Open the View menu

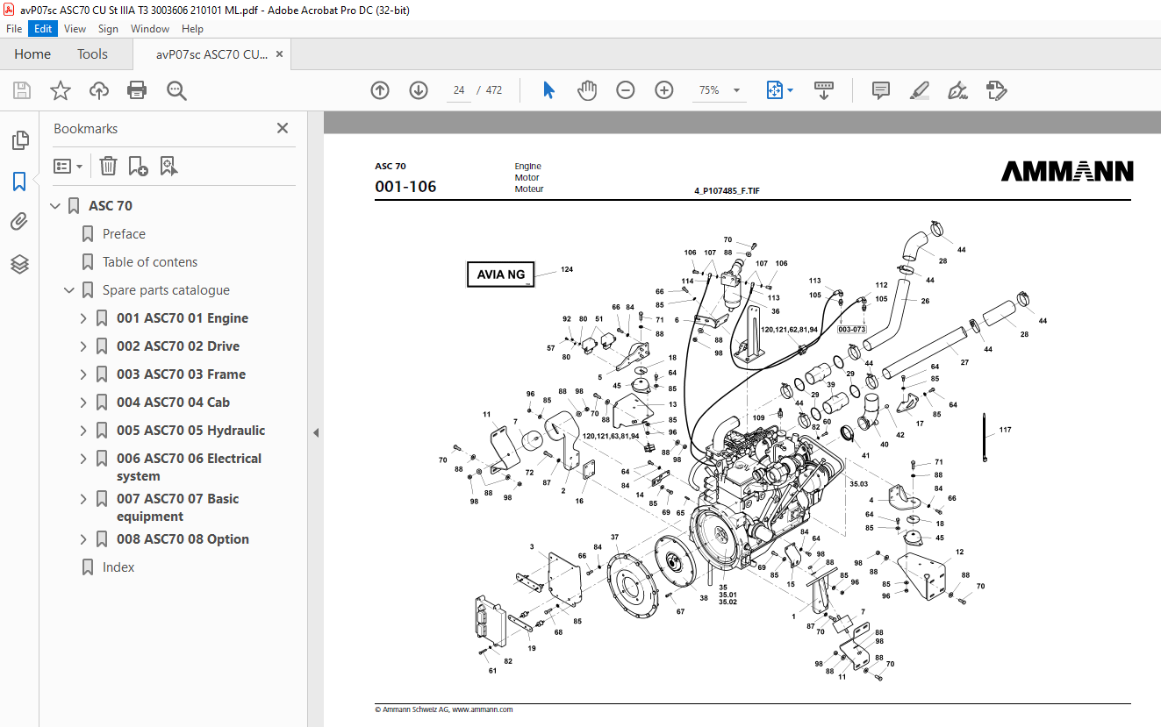(75, 29)
